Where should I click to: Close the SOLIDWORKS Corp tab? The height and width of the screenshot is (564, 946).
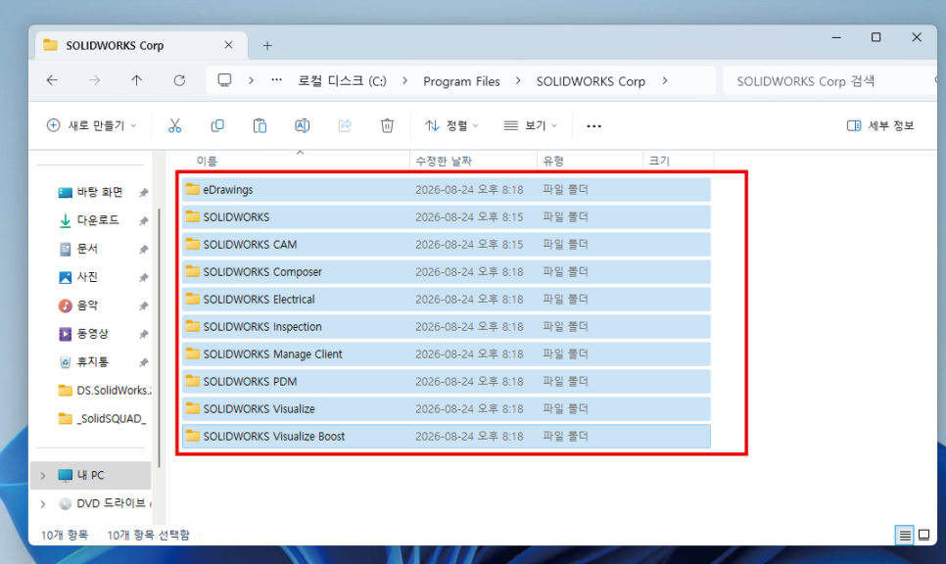(x=228, y=45)
